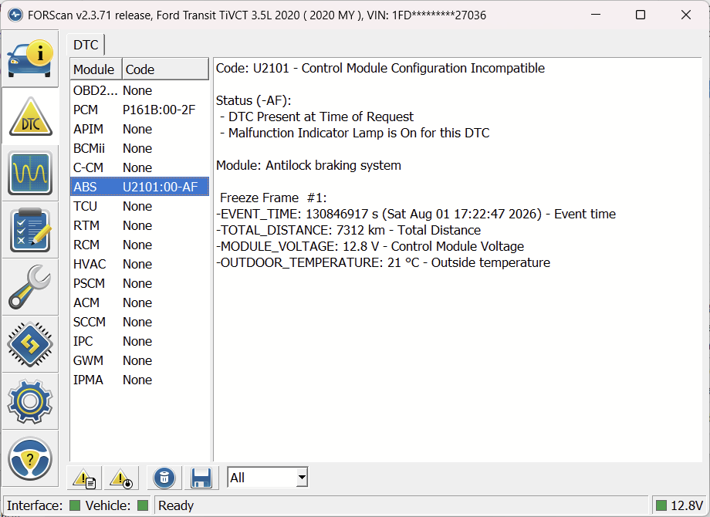Select the C-CM module row

pyautogui.click(x=140, y=167)
